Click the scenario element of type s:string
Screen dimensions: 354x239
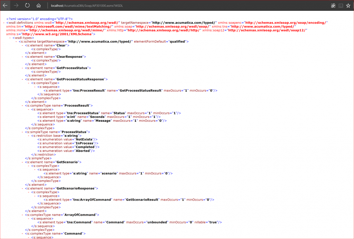(108, 174)
